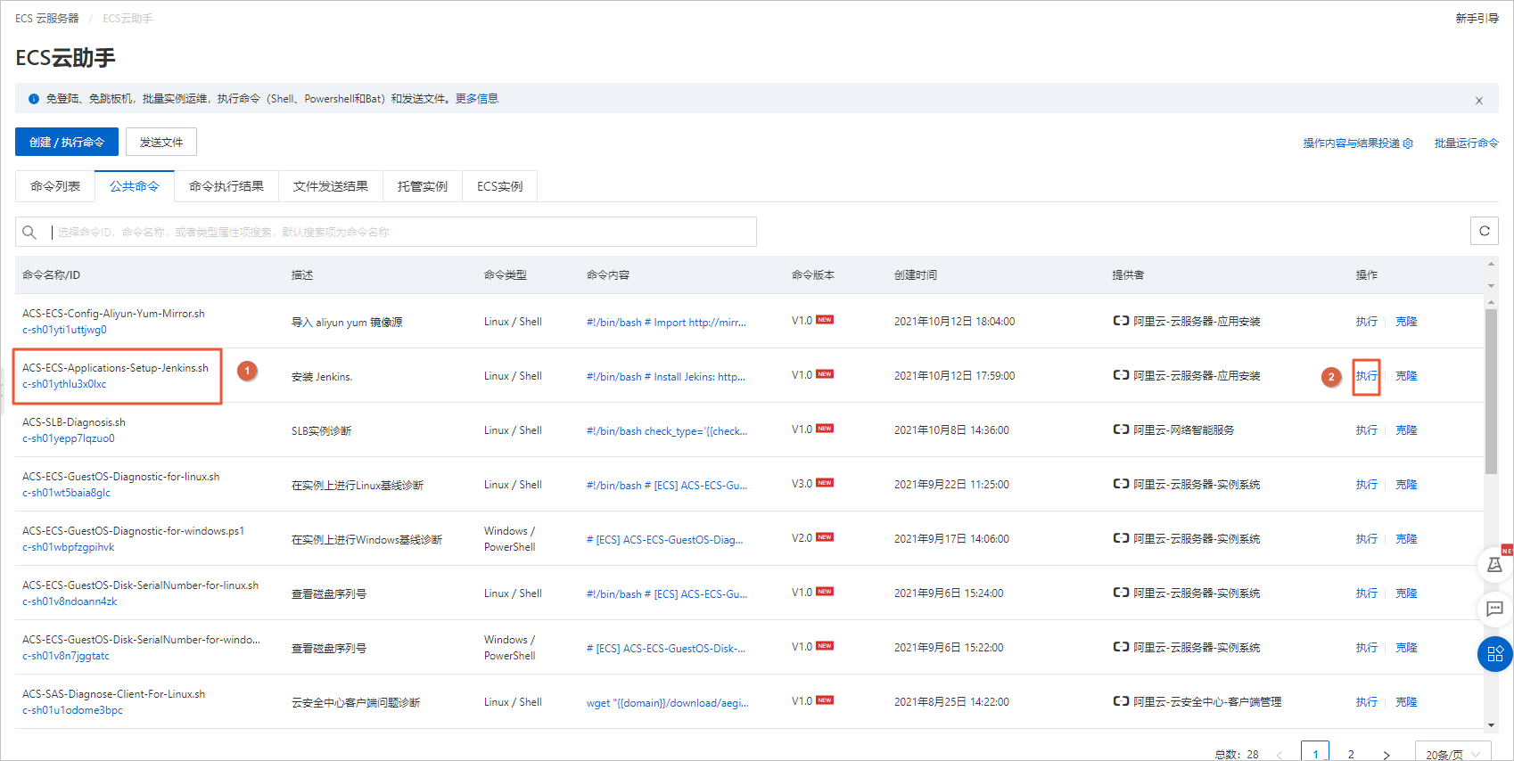View command content '#!/bin/bash # Install Jekins'

tap(666, 377)
